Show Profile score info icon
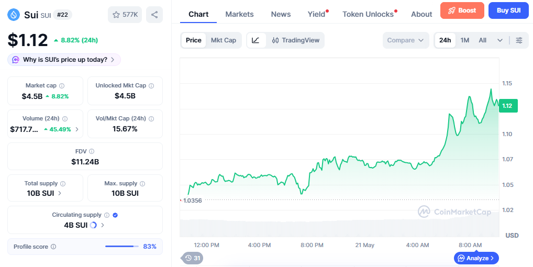This screenshot has height=267, width=533. pos(53,247)
